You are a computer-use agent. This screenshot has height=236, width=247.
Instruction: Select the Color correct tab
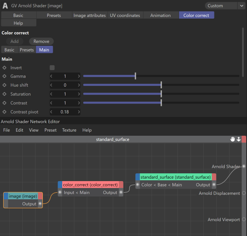(196, 15)
